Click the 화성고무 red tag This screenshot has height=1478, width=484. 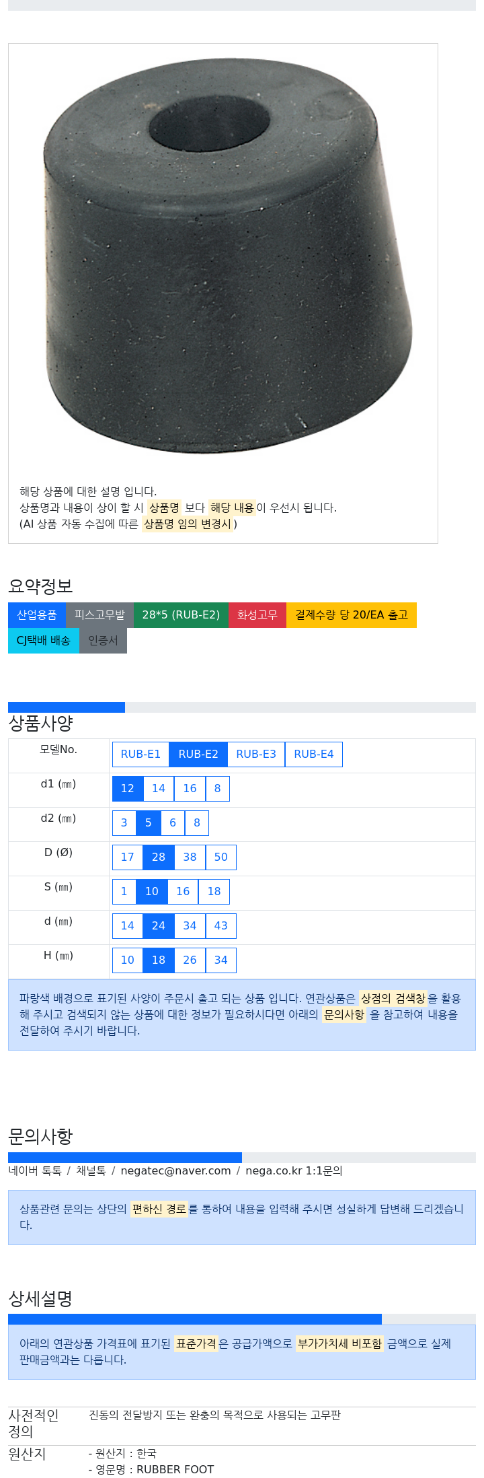(x=257, y=614)
